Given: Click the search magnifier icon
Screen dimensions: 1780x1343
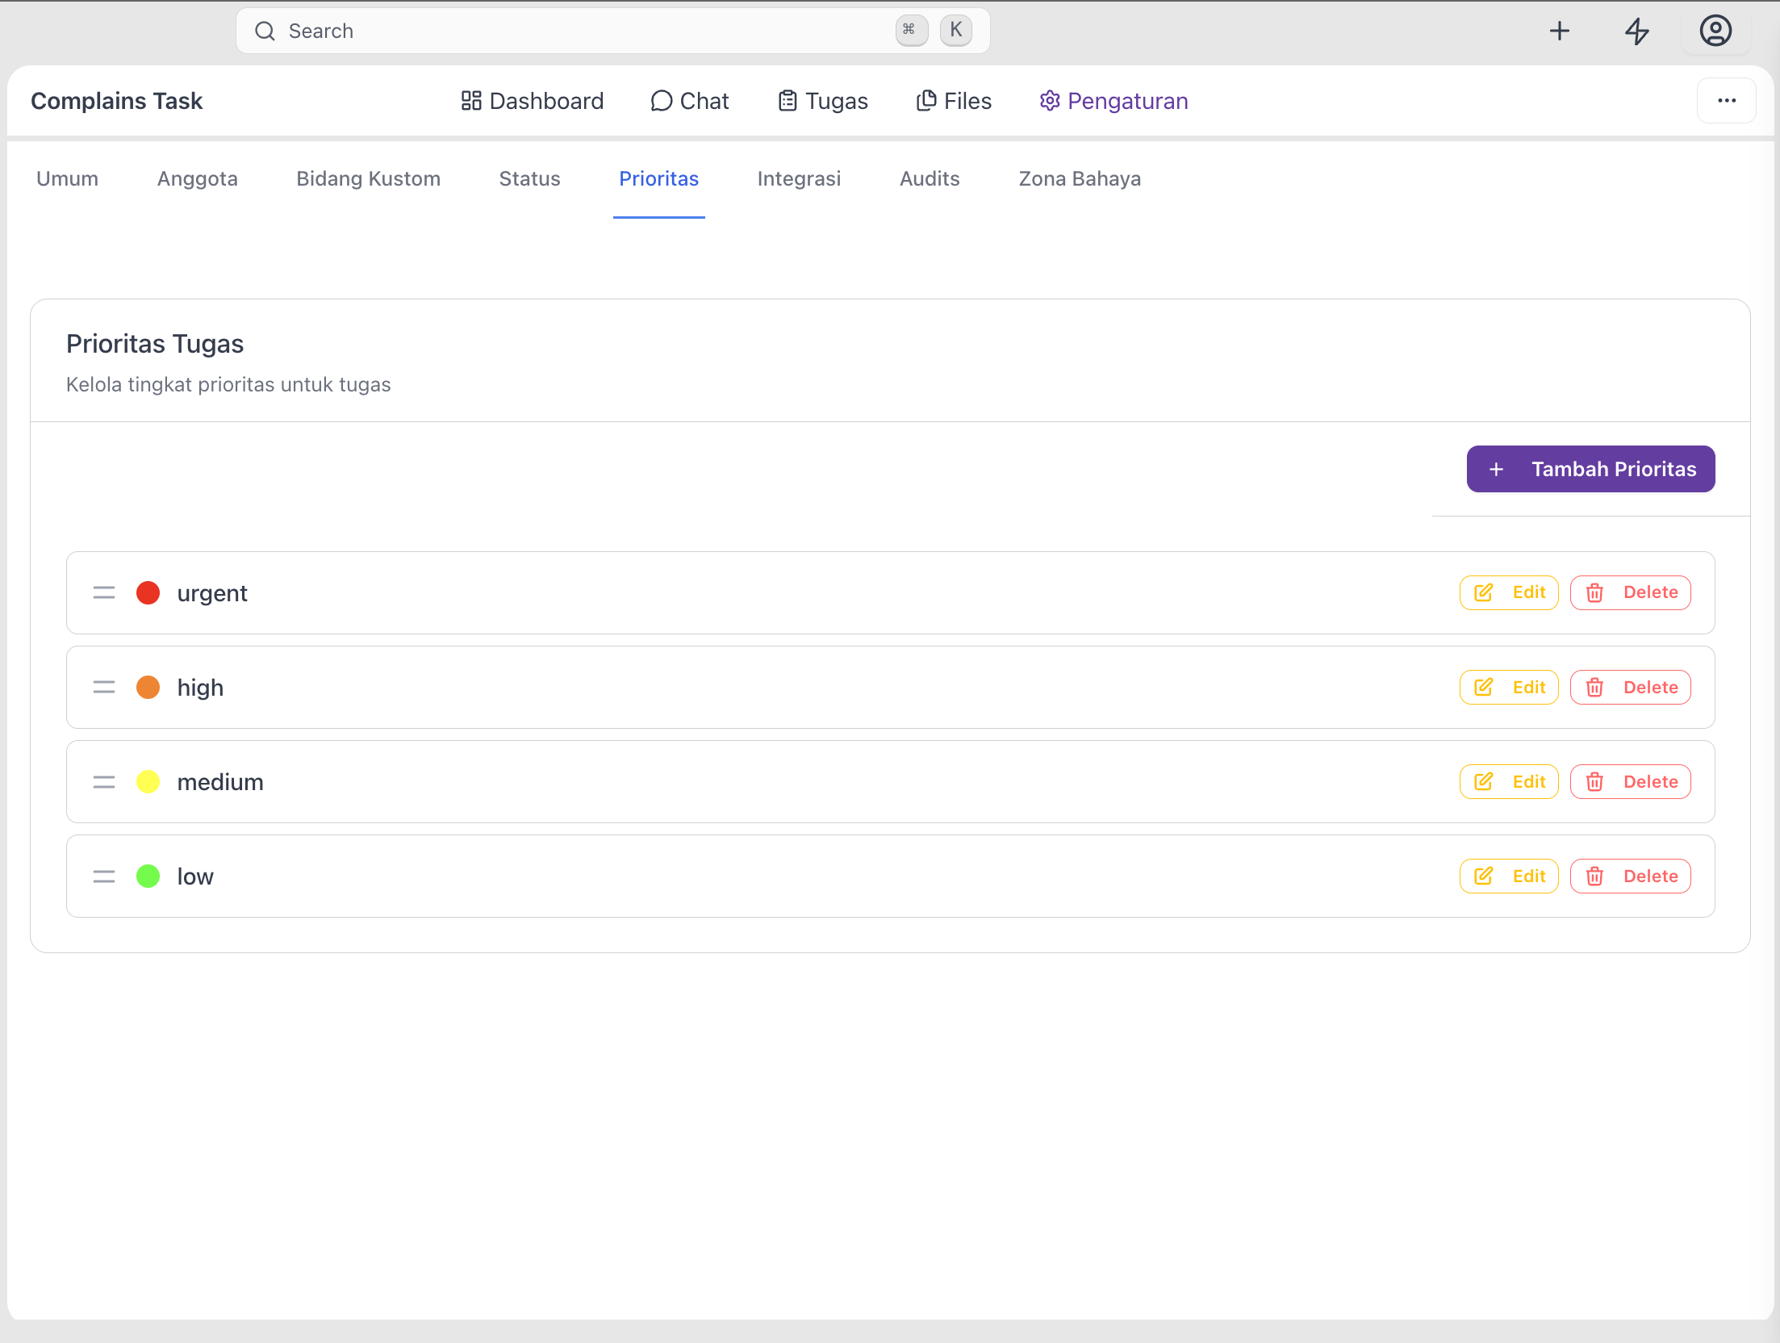Looking at the screenshot, I should point(265,31).
